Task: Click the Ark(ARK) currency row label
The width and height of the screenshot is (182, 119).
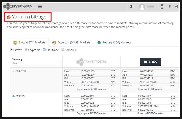Action: coord(20,96)
